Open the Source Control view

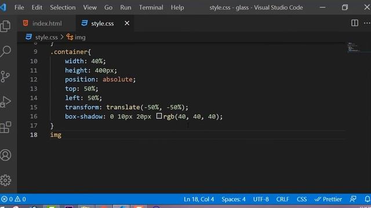click(x=5, y=77)
